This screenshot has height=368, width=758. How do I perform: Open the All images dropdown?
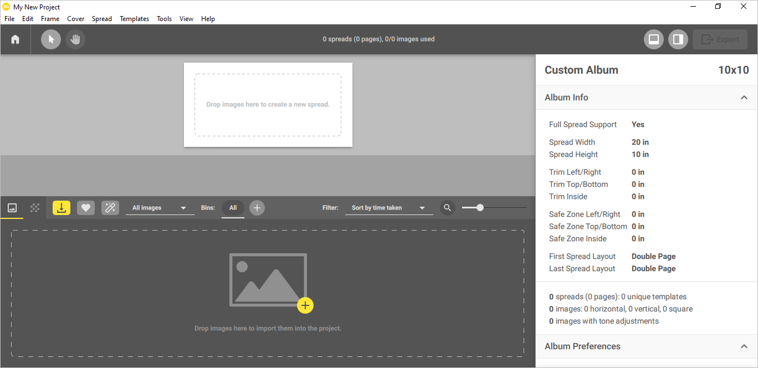click(x=160, y=207)
